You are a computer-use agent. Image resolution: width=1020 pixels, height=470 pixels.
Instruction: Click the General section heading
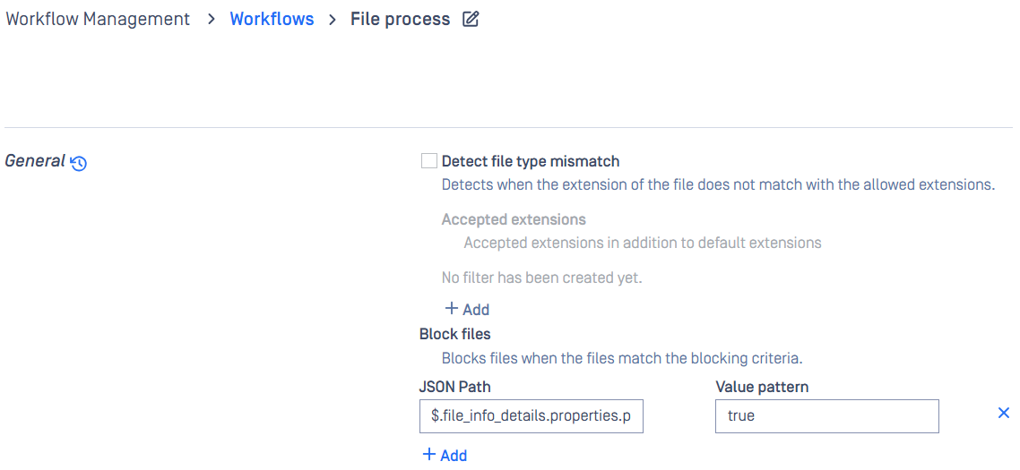tap(35, 161)
